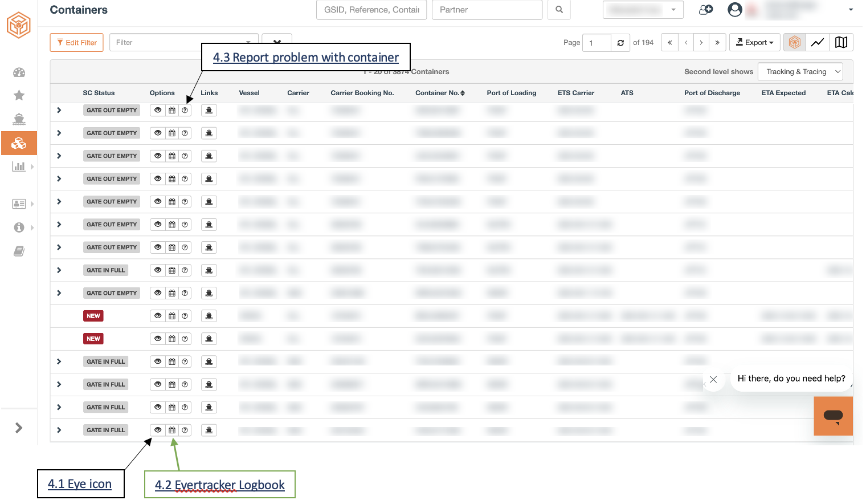Go to the next results page
The image size is (866, 504).
(x=701, y=43)
